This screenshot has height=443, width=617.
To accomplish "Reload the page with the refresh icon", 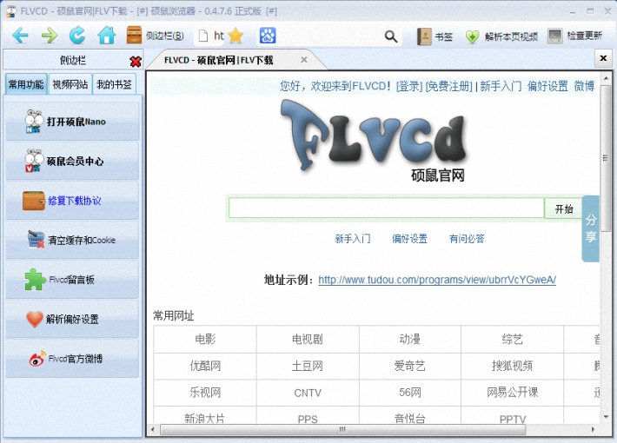I will click(77, 36).
